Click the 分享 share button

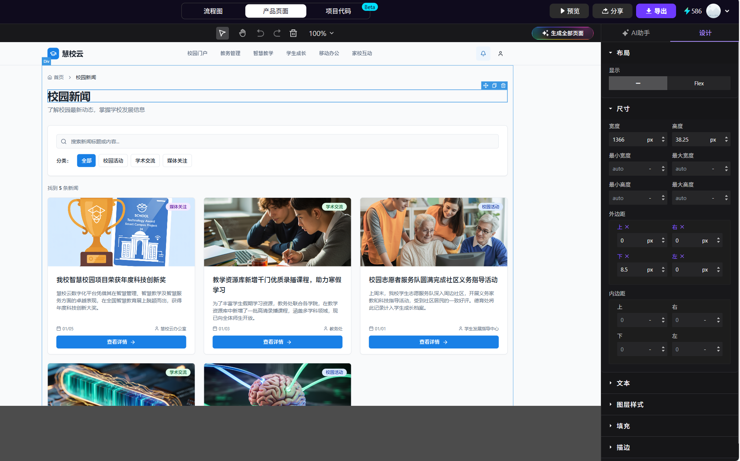click(x=612, y=11)
